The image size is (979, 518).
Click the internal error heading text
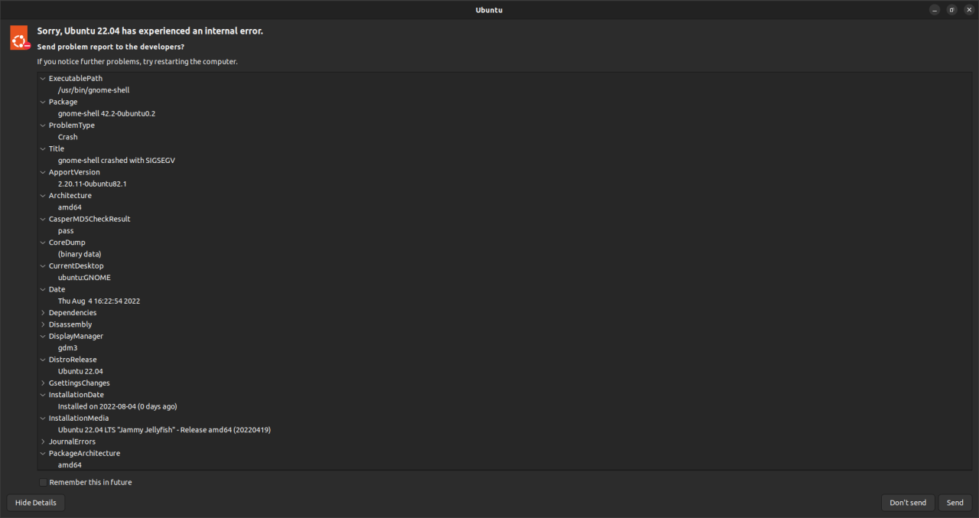pos(150,31)
